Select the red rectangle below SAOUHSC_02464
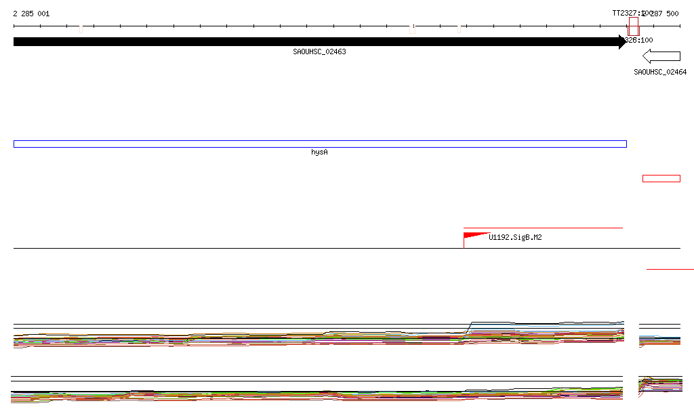Screen dimensions: 694x414 (x=661, y=178)
